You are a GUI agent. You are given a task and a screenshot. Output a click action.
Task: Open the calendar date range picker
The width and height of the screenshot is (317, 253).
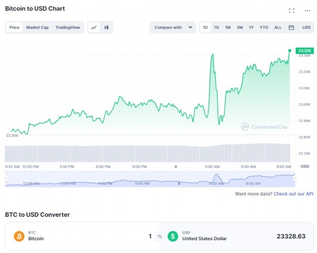291,27
